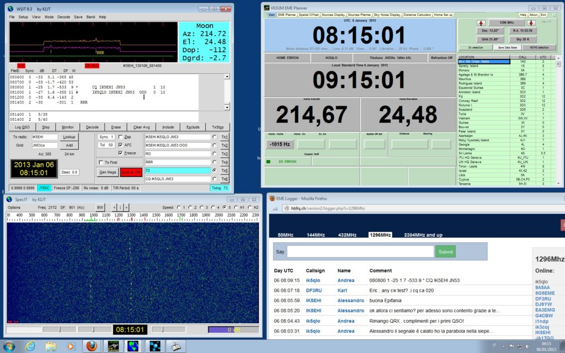Image resolution: width=565 pixels, height=353 pixels.
Task: Click the SpecJT slider right of the clock
Action: click(x=169, y=329)
